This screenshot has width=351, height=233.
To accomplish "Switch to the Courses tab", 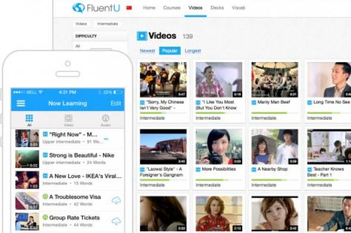I will 172,8.
